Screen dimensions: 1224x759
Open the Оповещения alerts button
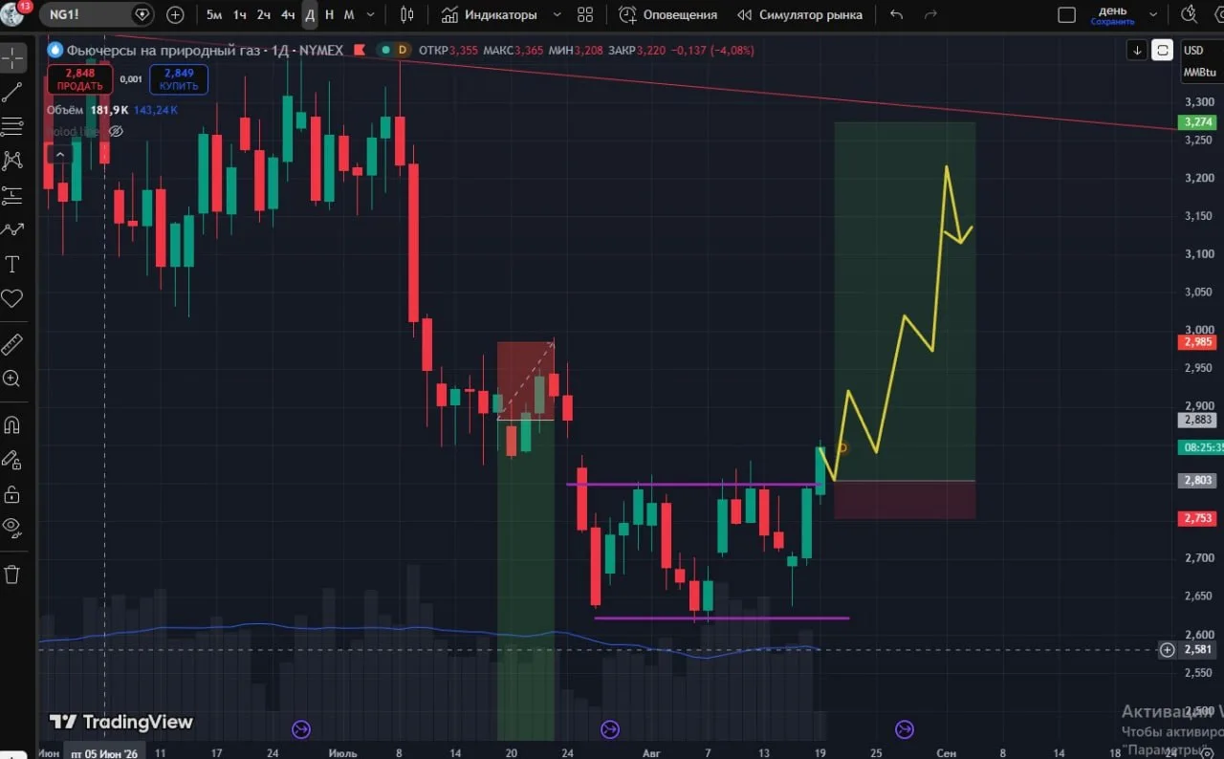click(x=668, y=14)
